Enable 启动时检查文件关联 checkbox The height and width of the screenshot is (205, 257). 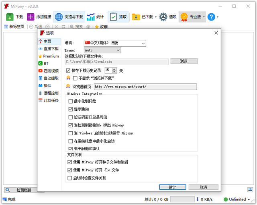[x=69, y=178]
